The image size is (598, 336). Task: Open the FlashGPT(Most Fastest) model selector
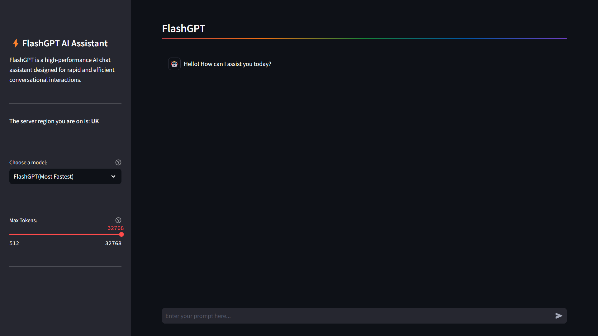coord(65,176)
